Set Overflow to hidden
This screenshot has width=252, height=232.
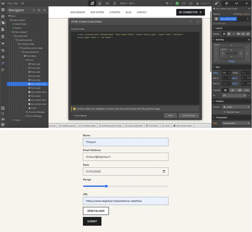pos(233,90)
